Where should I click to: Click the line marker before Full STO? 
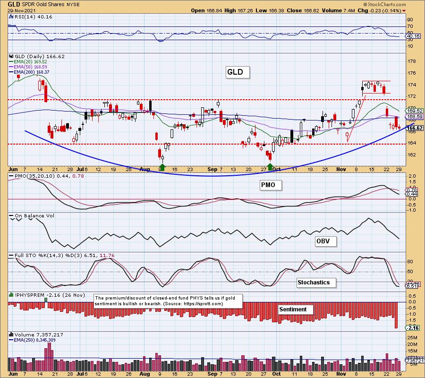11,256
